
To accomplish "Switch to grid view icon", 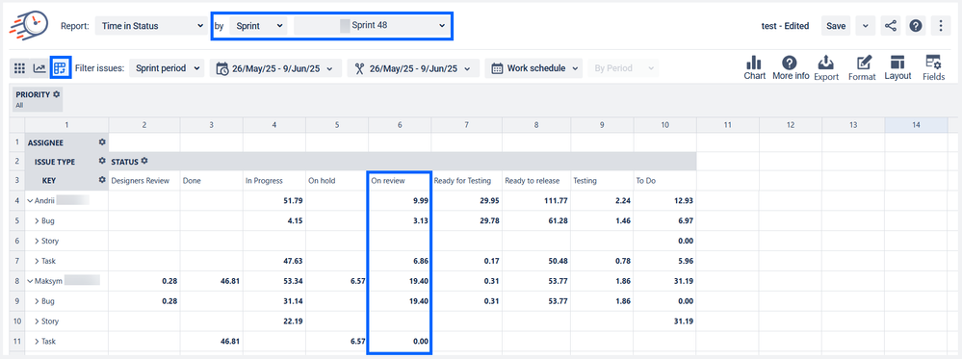I will 19,68.
